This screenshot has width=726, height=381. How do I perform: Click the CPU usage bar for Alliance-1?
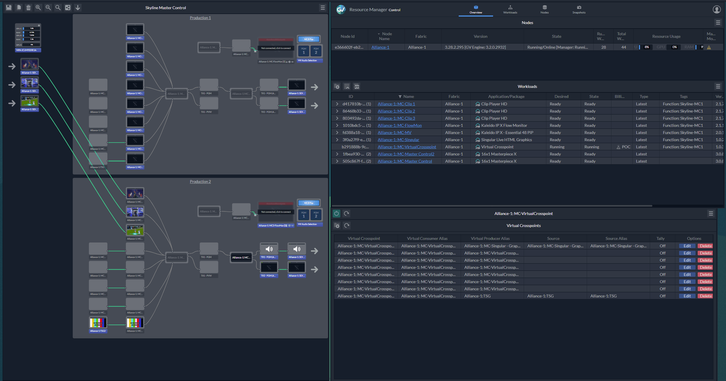click(646, 47)
